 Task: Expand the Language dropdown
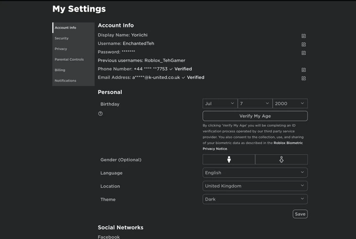tap(255, 173)
